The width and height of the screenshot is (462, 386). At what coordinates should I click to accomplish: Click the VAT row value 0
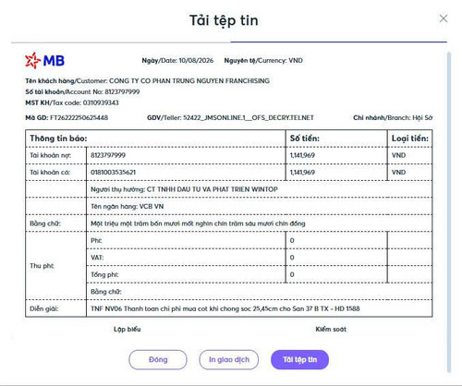click(x=292, y=258)
